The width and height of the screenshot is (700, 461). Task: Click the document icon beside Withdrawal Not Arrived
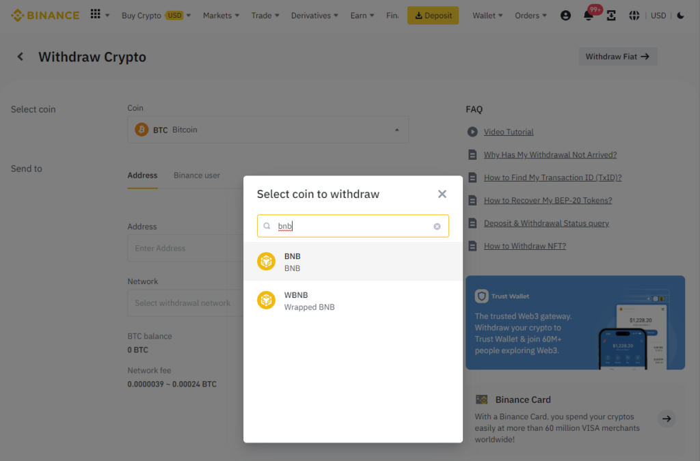(472, 155)
